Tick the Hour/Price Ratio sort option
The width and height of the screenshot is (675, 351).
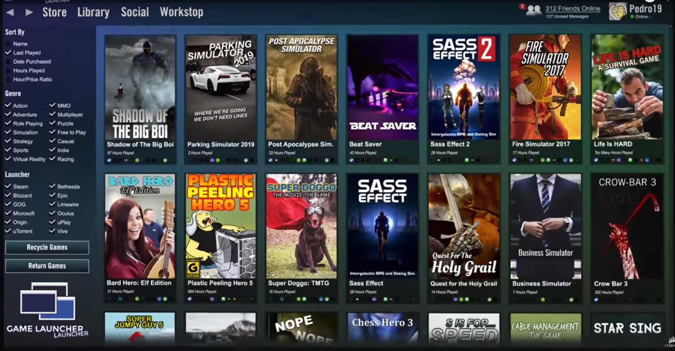pyautogui.click(x=8, y=80)
